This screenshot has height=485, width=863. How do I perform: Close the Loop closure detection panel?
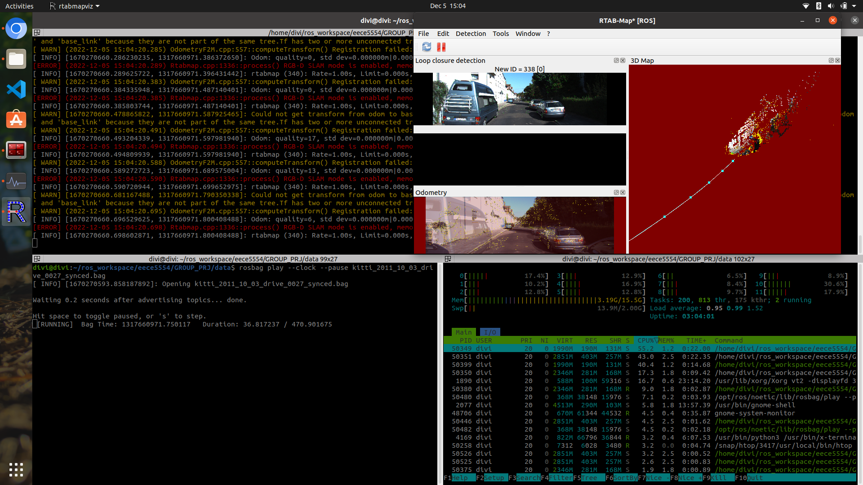tap(623, 61)
